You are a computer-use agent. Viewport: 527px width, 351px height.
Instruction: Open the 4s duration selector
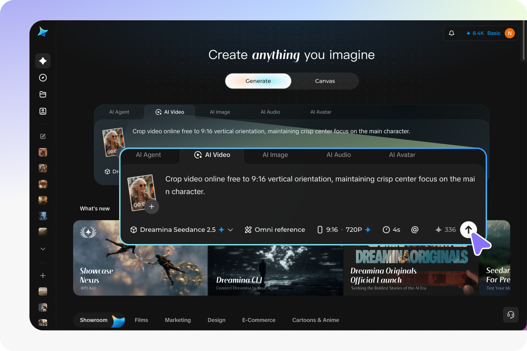[391, 230]
